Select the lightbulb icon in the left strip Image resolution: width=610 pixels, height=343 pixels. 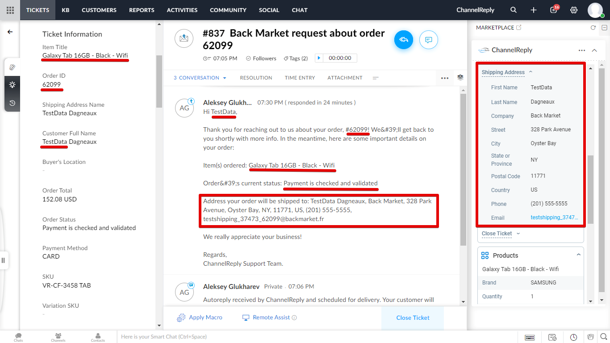coord(12,85)
